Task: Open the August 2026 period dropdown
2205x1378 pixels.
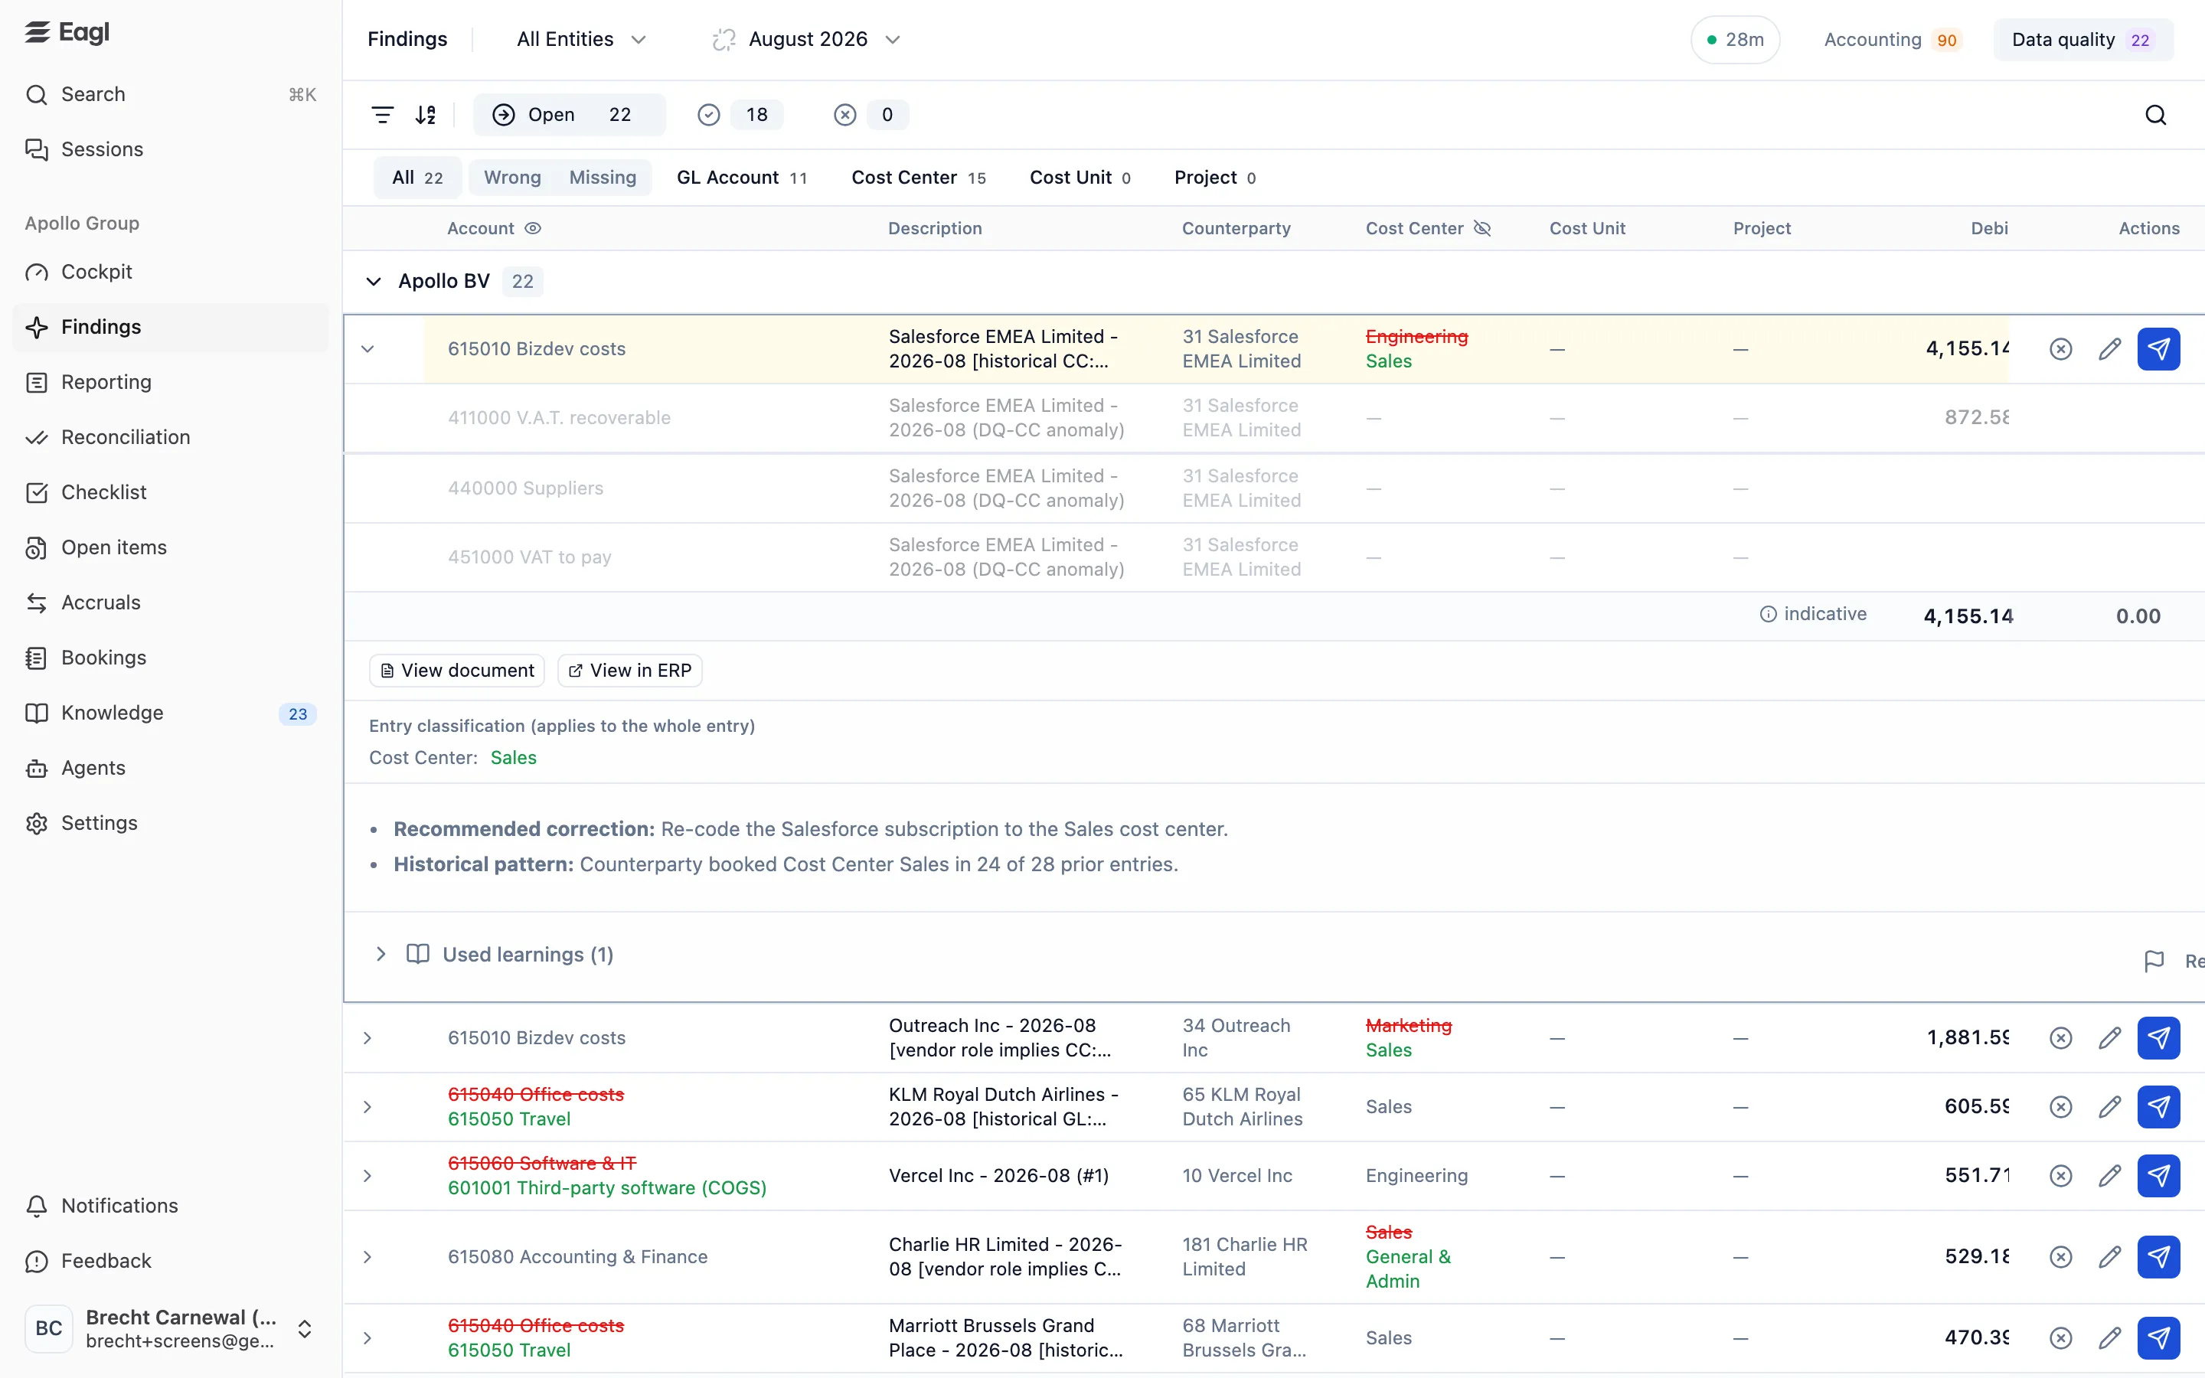Action: click(x=807, y=39)
